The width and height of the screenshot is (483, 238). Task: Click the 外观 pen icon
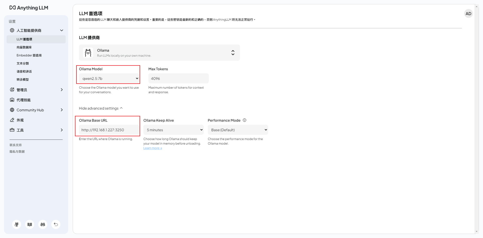[x=12, y=120]
